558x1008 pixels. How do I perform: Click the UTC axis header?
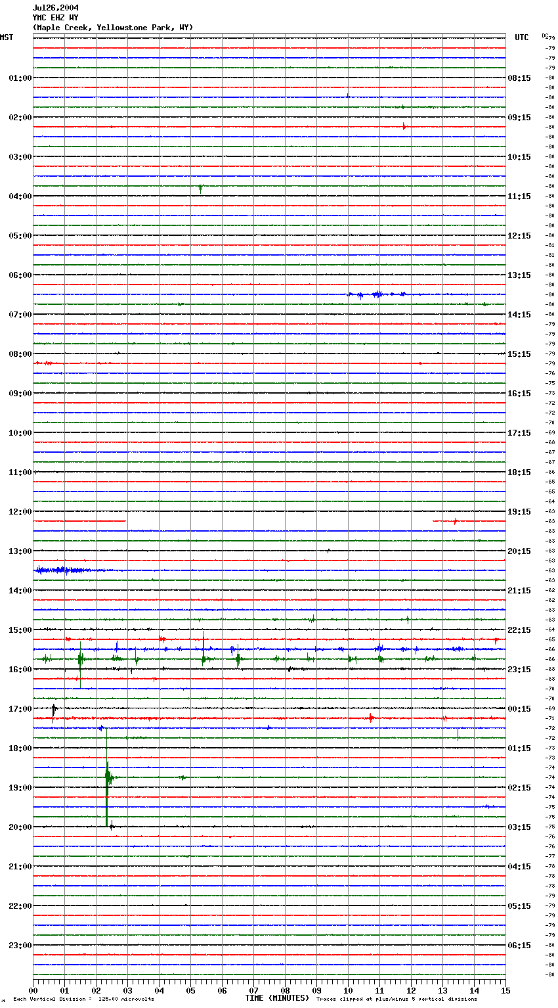tap(522, 37)
